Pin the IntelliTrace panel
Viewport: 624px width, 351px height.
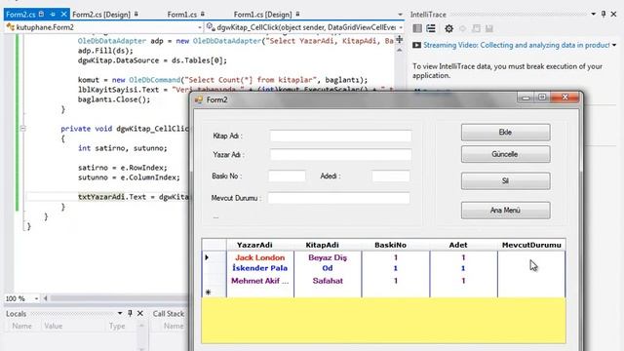point(604,14)
